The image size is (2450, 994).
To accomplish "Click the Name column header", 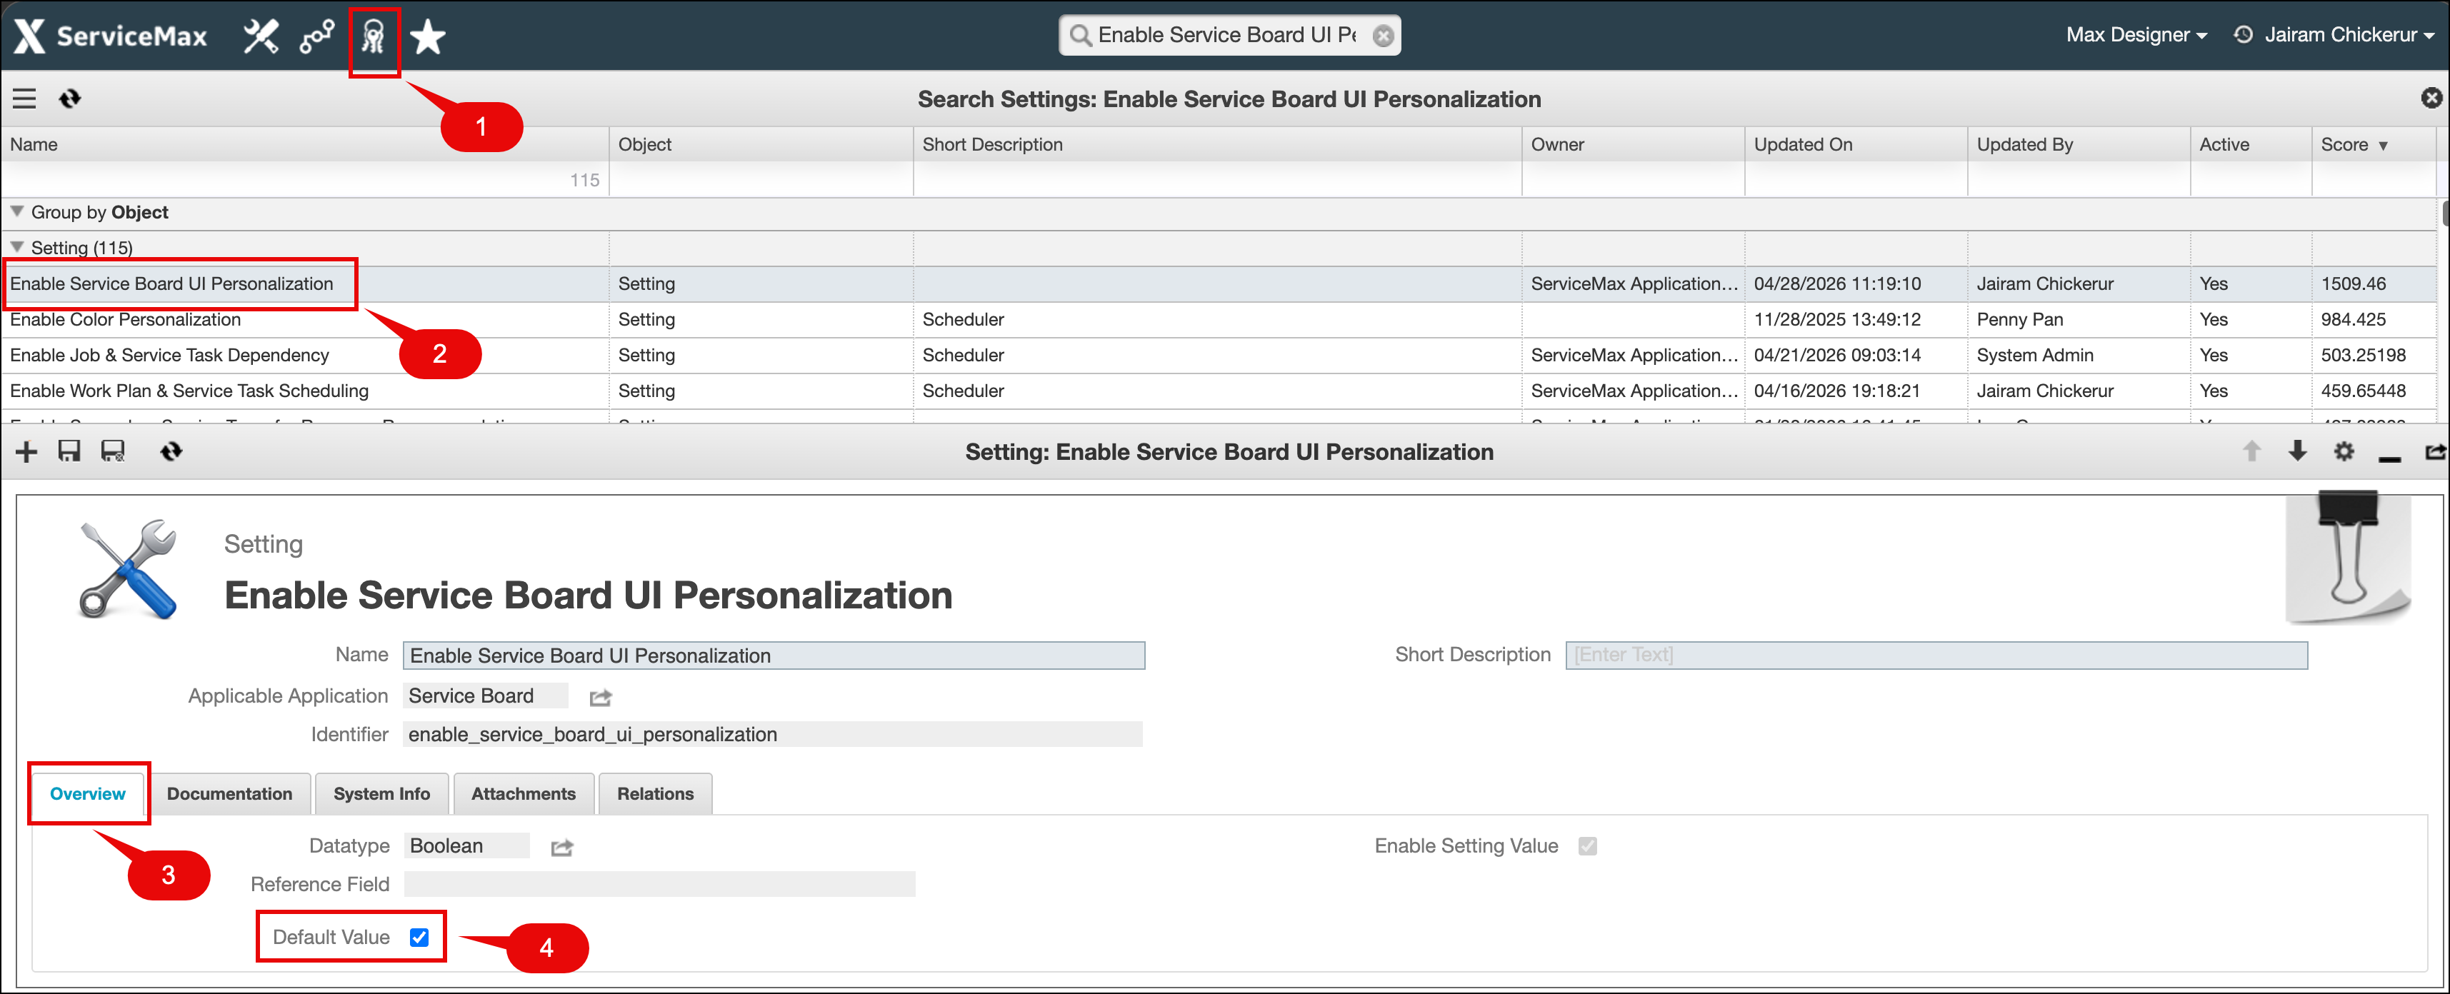I will 304,144.
